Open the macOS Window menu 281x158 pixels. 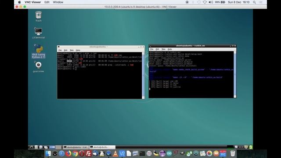tap(58, 2)
